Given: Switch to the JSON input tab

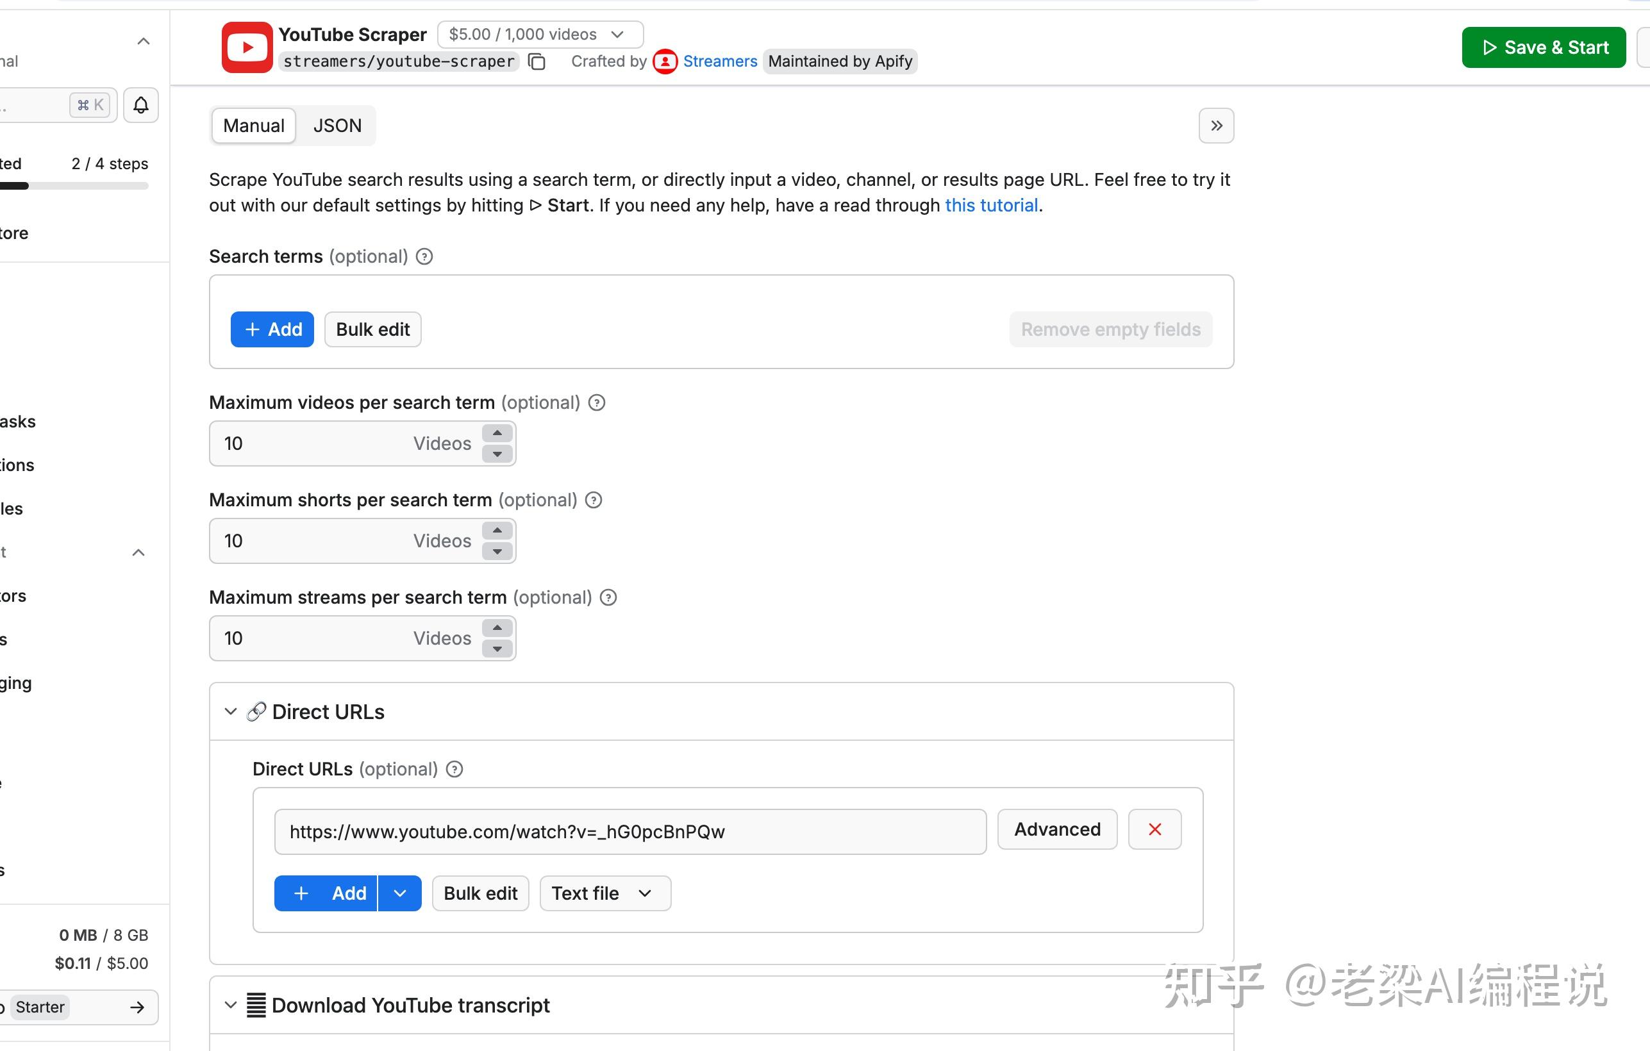Looking at the screenshot, I should (x=337, y=126).
